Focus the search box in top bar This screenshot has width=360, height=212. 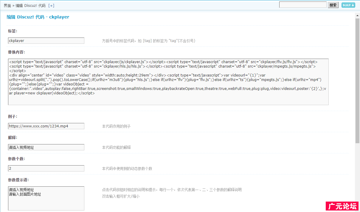click(303, 5)
